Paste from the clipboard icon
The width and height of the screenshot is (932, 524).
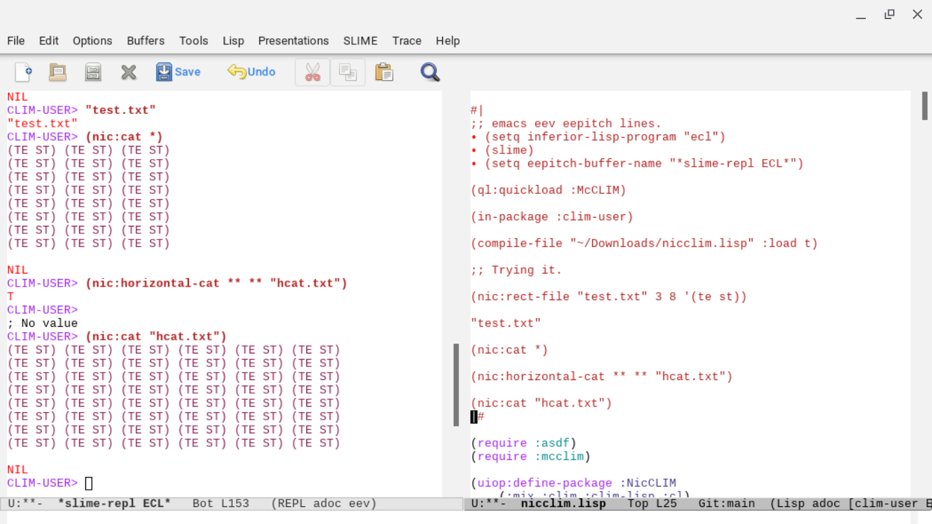click(384, 72)
